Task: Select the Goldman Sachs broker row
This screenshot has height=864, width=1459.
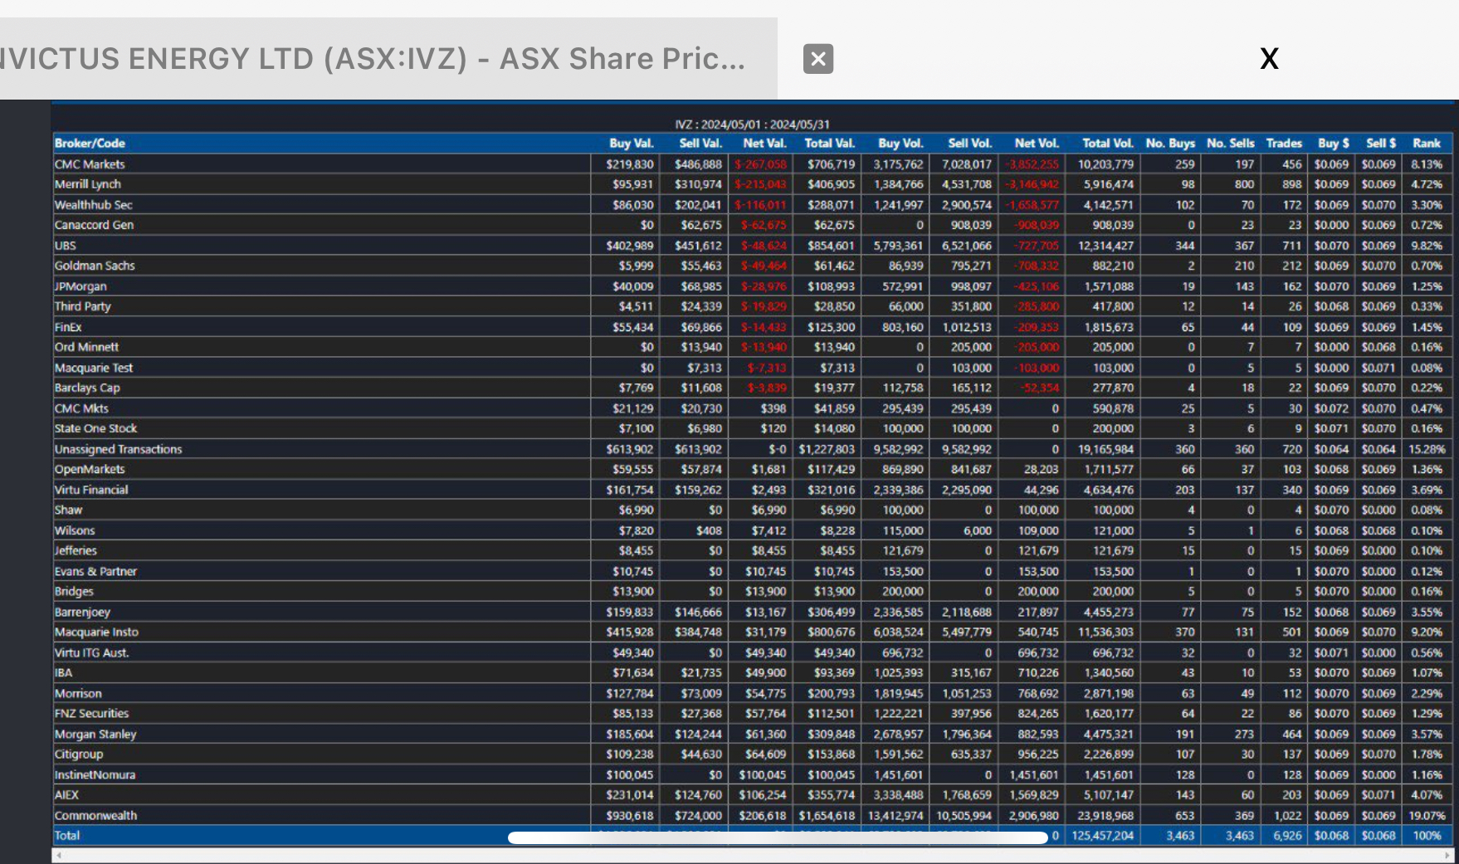Action: (x=753, y=266)
